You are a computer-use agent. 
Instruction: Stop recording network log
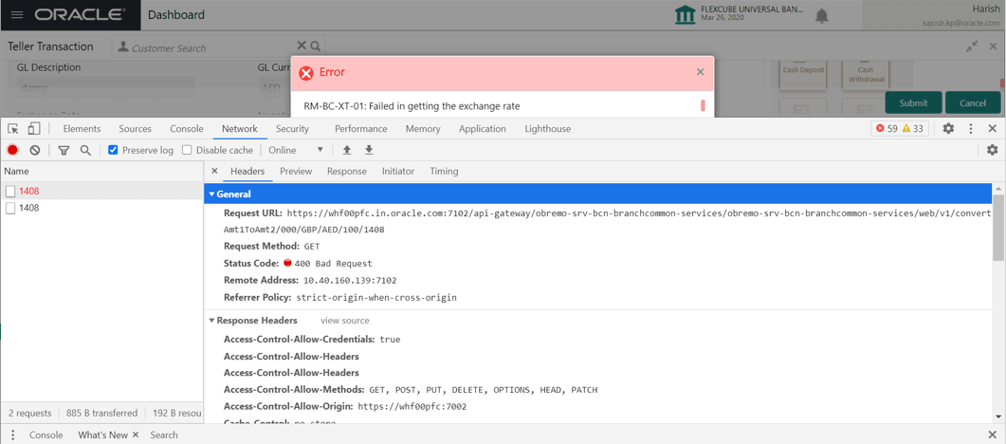click(x=12, y=150)
